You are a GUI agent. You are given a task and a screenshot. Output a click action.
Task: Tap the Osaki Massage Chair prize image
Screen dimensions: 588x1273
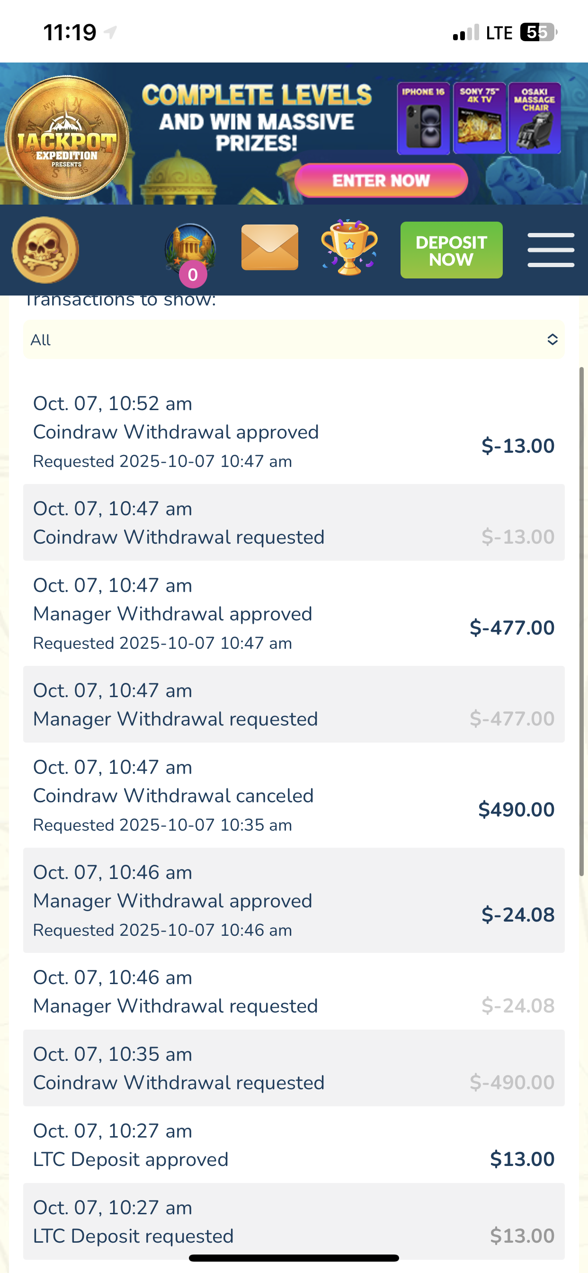click(535, 118)
